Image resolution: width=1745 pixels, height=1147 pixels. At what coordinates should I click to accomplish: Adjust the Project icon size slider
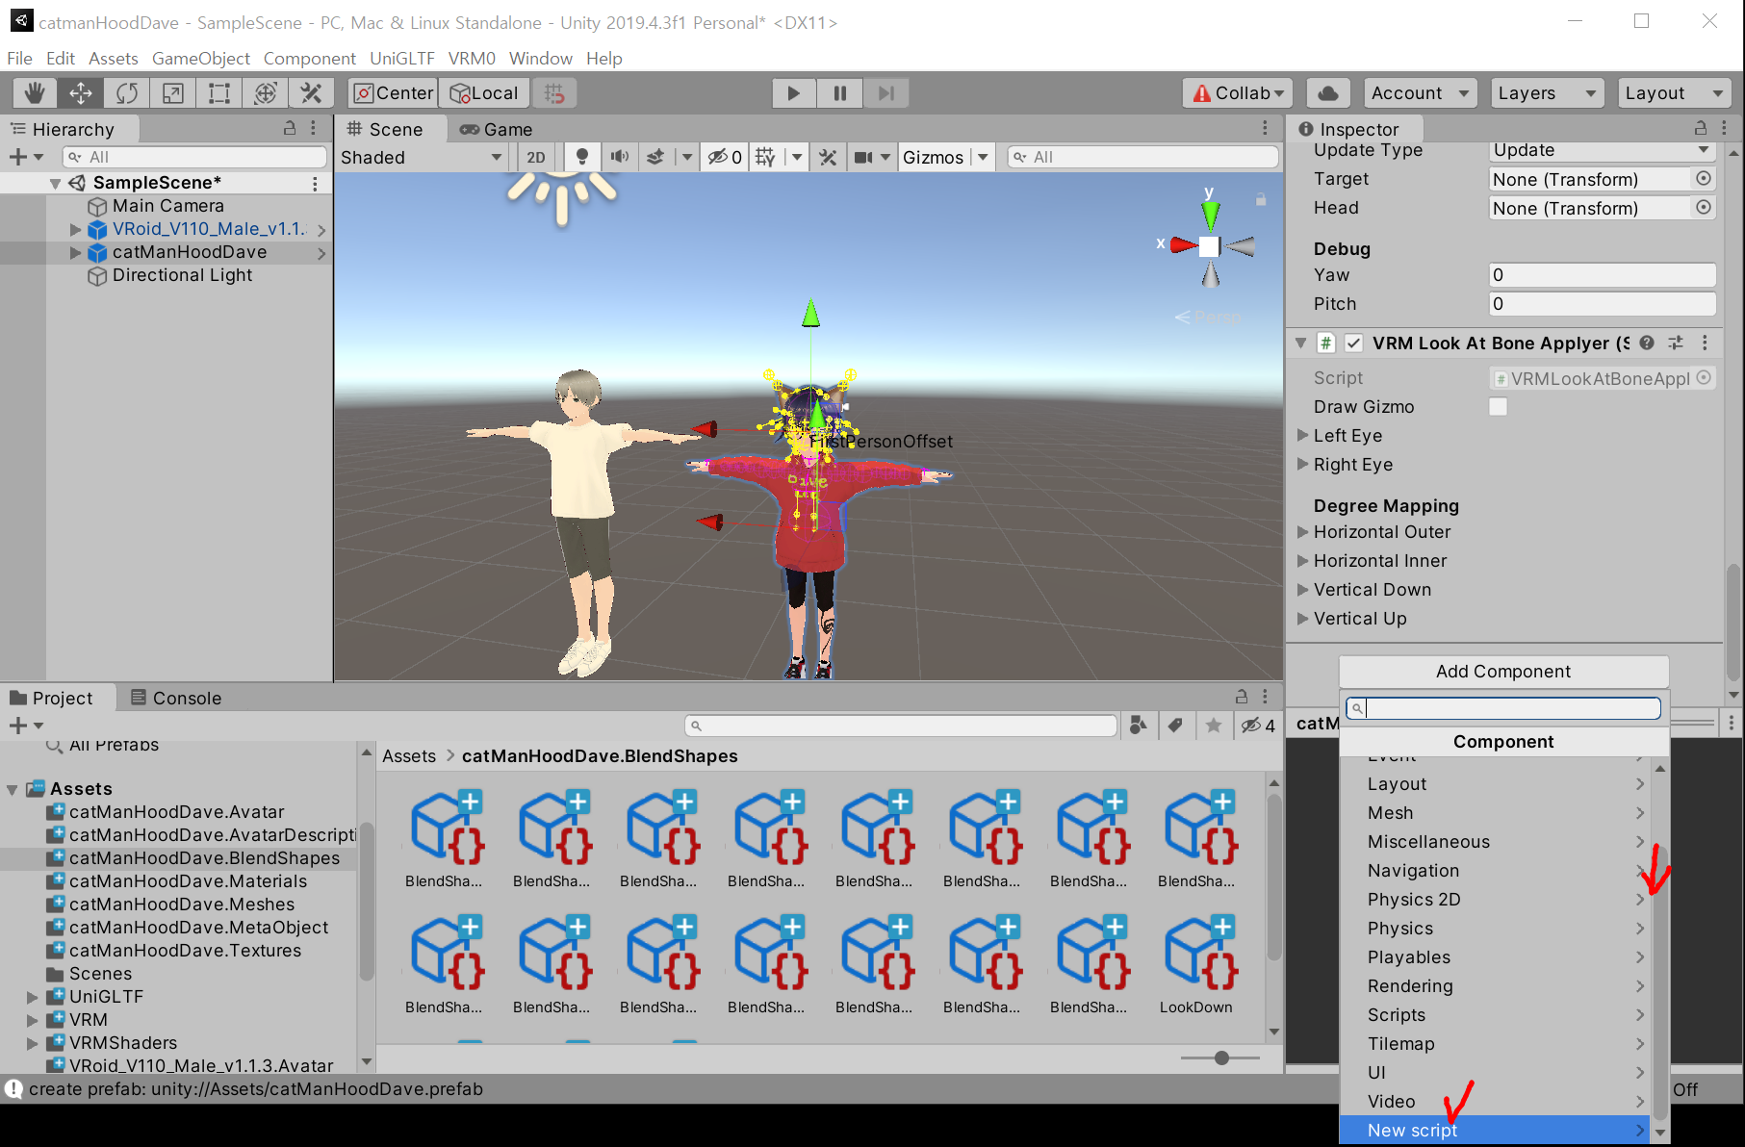pos(1221,1058)
